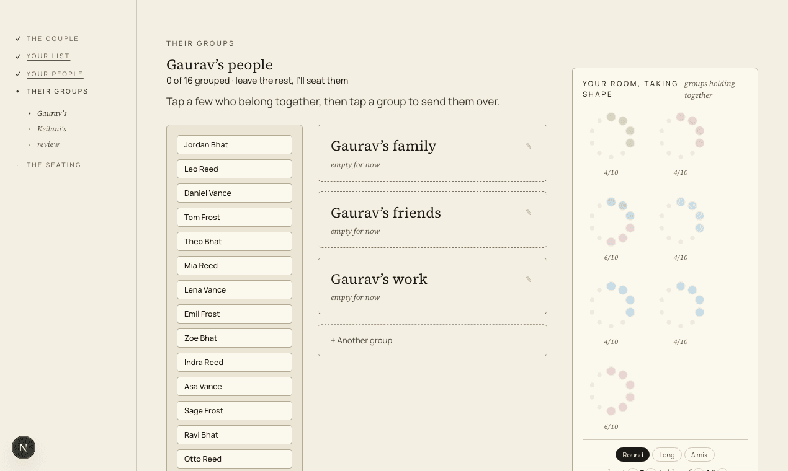The width and height of the screenshot is (788, 471).
Task: Choose Sage Frost in the list
Action: pyautogui.click(x=235, y=411)
